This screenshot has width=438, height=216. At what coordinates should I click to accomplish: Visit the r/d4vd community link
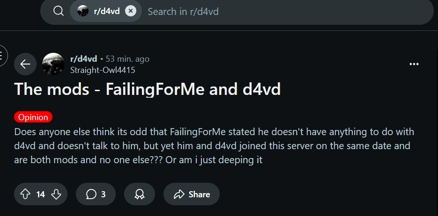tap(83, 59)
